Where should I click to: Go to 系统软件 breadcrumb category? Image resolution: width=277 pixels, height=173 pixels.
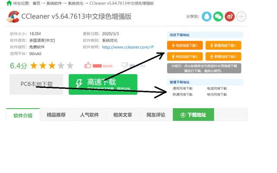(54, 3)
